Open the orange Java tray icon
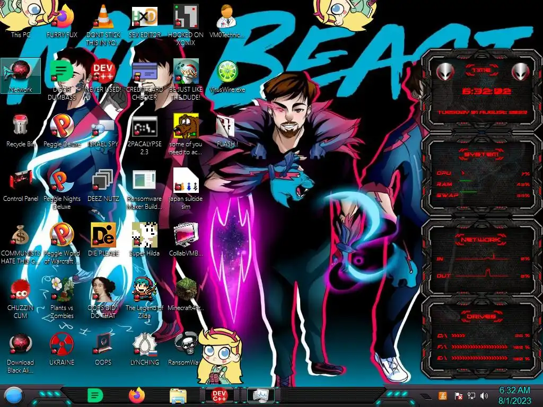543x407 pixels. coord(443,395)
